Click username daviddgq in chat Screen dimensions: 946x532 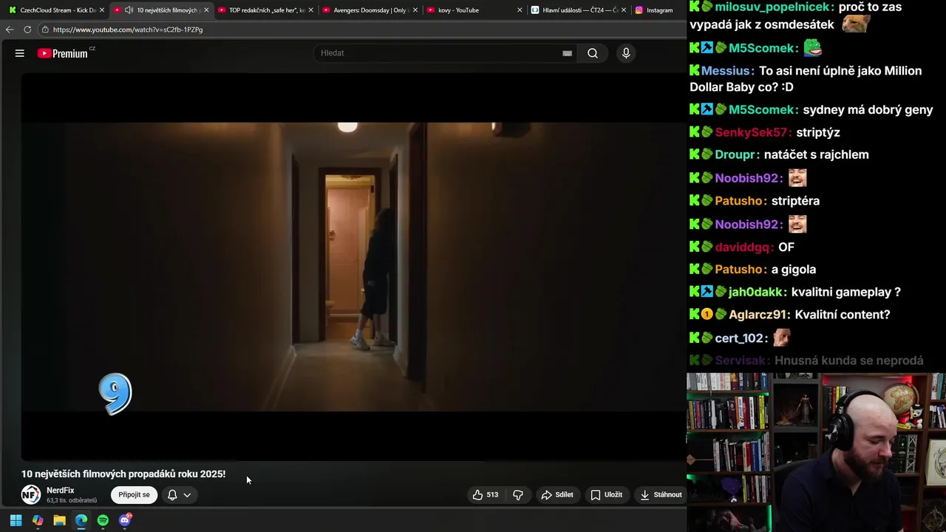tap(742, 247)
